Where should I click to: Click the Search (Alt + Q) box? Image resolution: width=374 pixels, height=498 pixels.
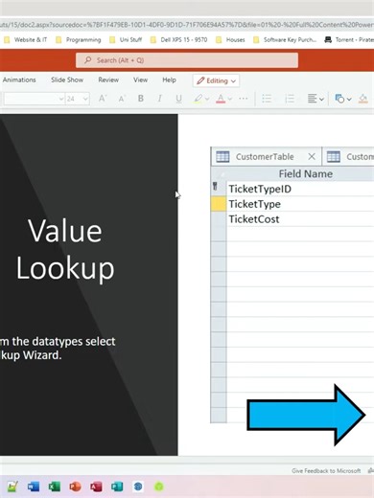pos(187,60)
